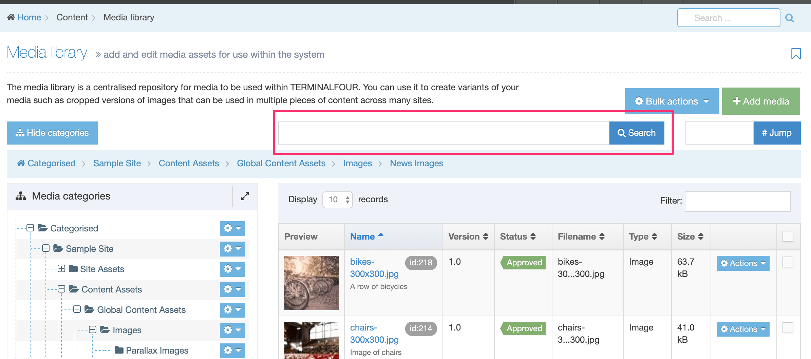811x359 pixels.
Task: Open gear menu for Parallax Images folder
Action: [x=232, y=350]
